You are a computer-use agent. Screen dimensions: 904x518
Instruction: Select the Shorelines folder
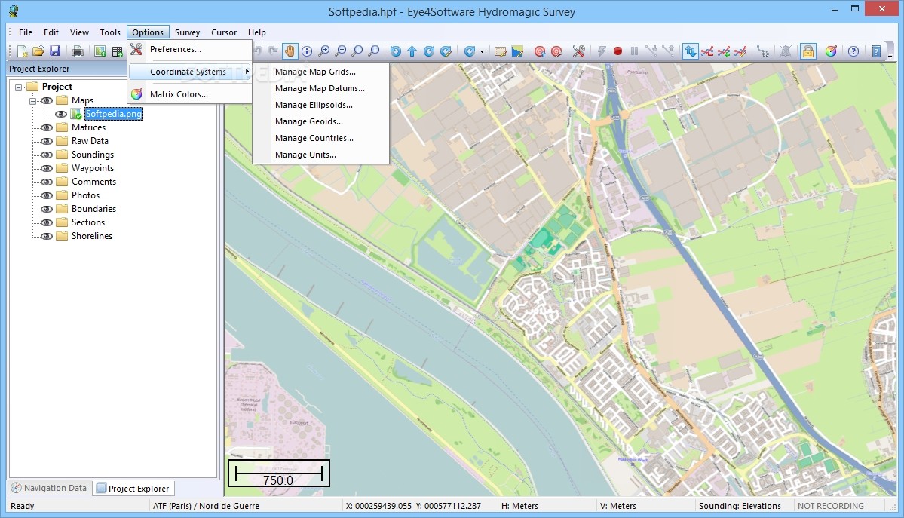tap(92, 236)
